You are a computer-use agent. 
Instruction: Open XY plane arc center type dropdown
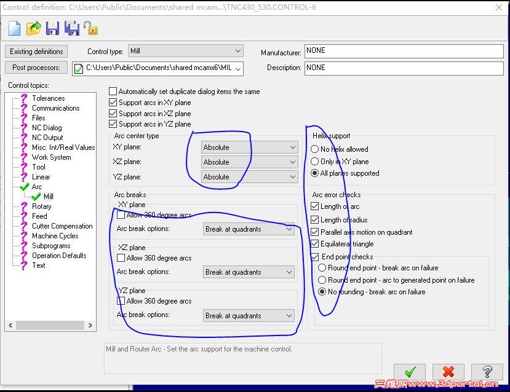click(250, 147)
